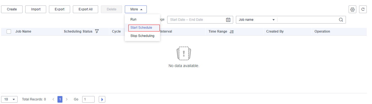Go to previous page arrow
The image size is (372, 104).
pyautogui.click(x=53, y=99)
